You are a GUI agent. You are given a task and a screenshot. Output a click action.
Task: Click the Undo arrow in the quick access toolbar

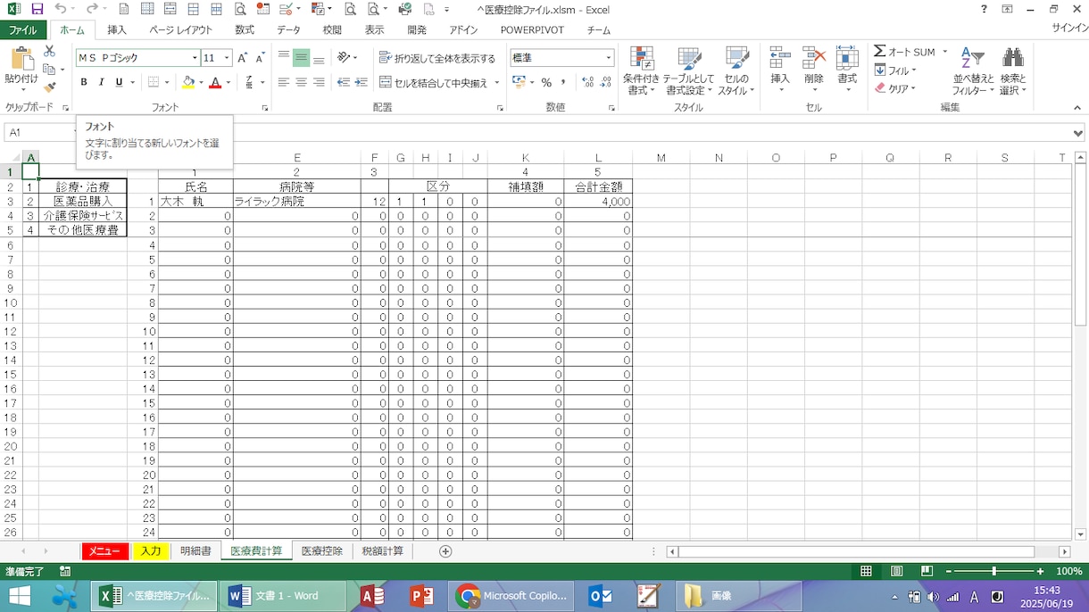tap(60, 9)
